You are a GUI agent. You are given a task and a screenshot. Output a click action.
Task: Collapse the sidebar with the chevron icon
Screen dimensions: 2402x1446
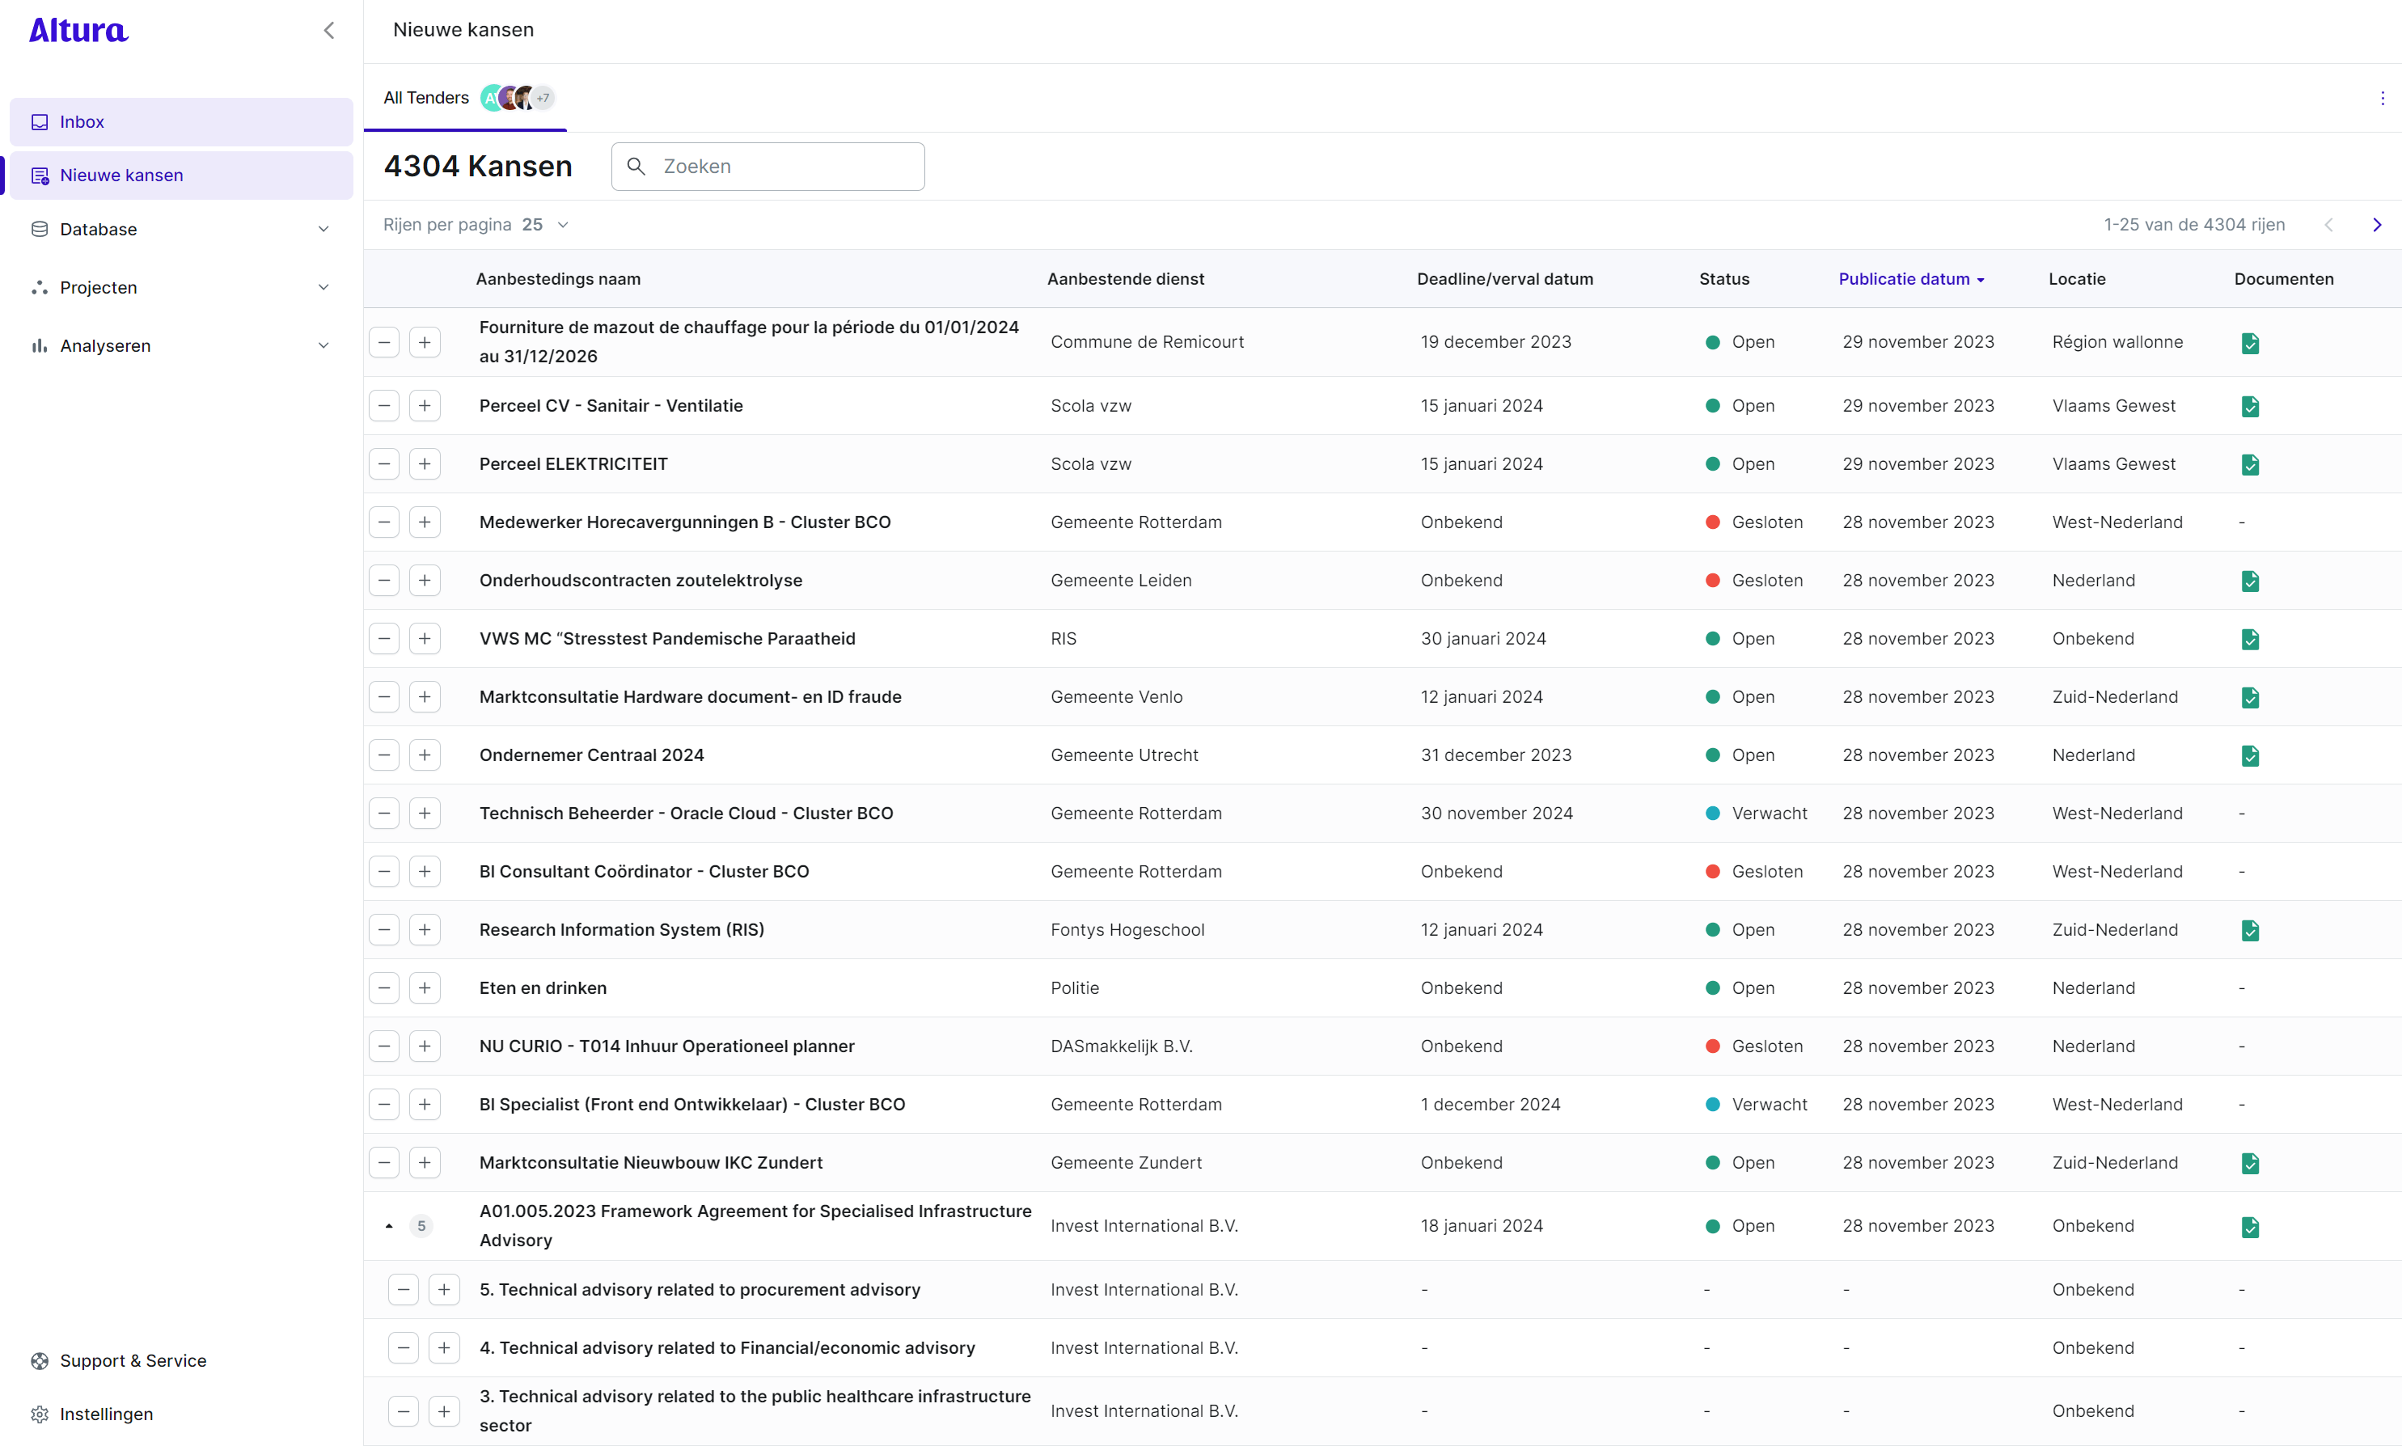pyautogui.click(x=329, y=30)
